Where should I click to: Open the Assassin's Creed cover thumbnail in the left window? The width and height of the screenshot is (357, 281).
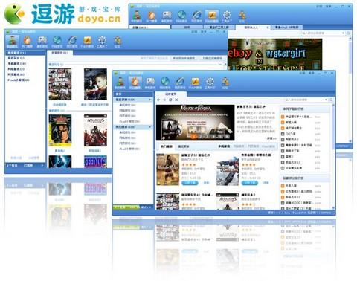(95, 130)
